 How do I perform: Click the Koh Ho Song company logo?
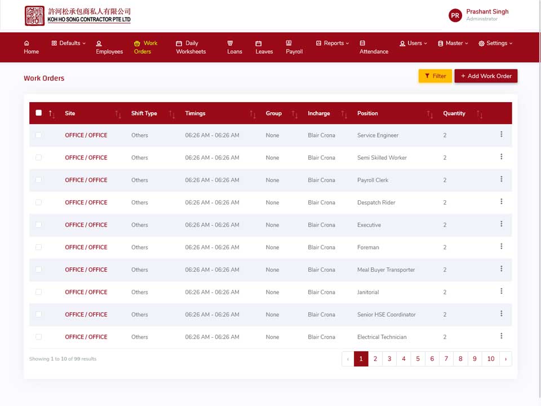point(78,16)
